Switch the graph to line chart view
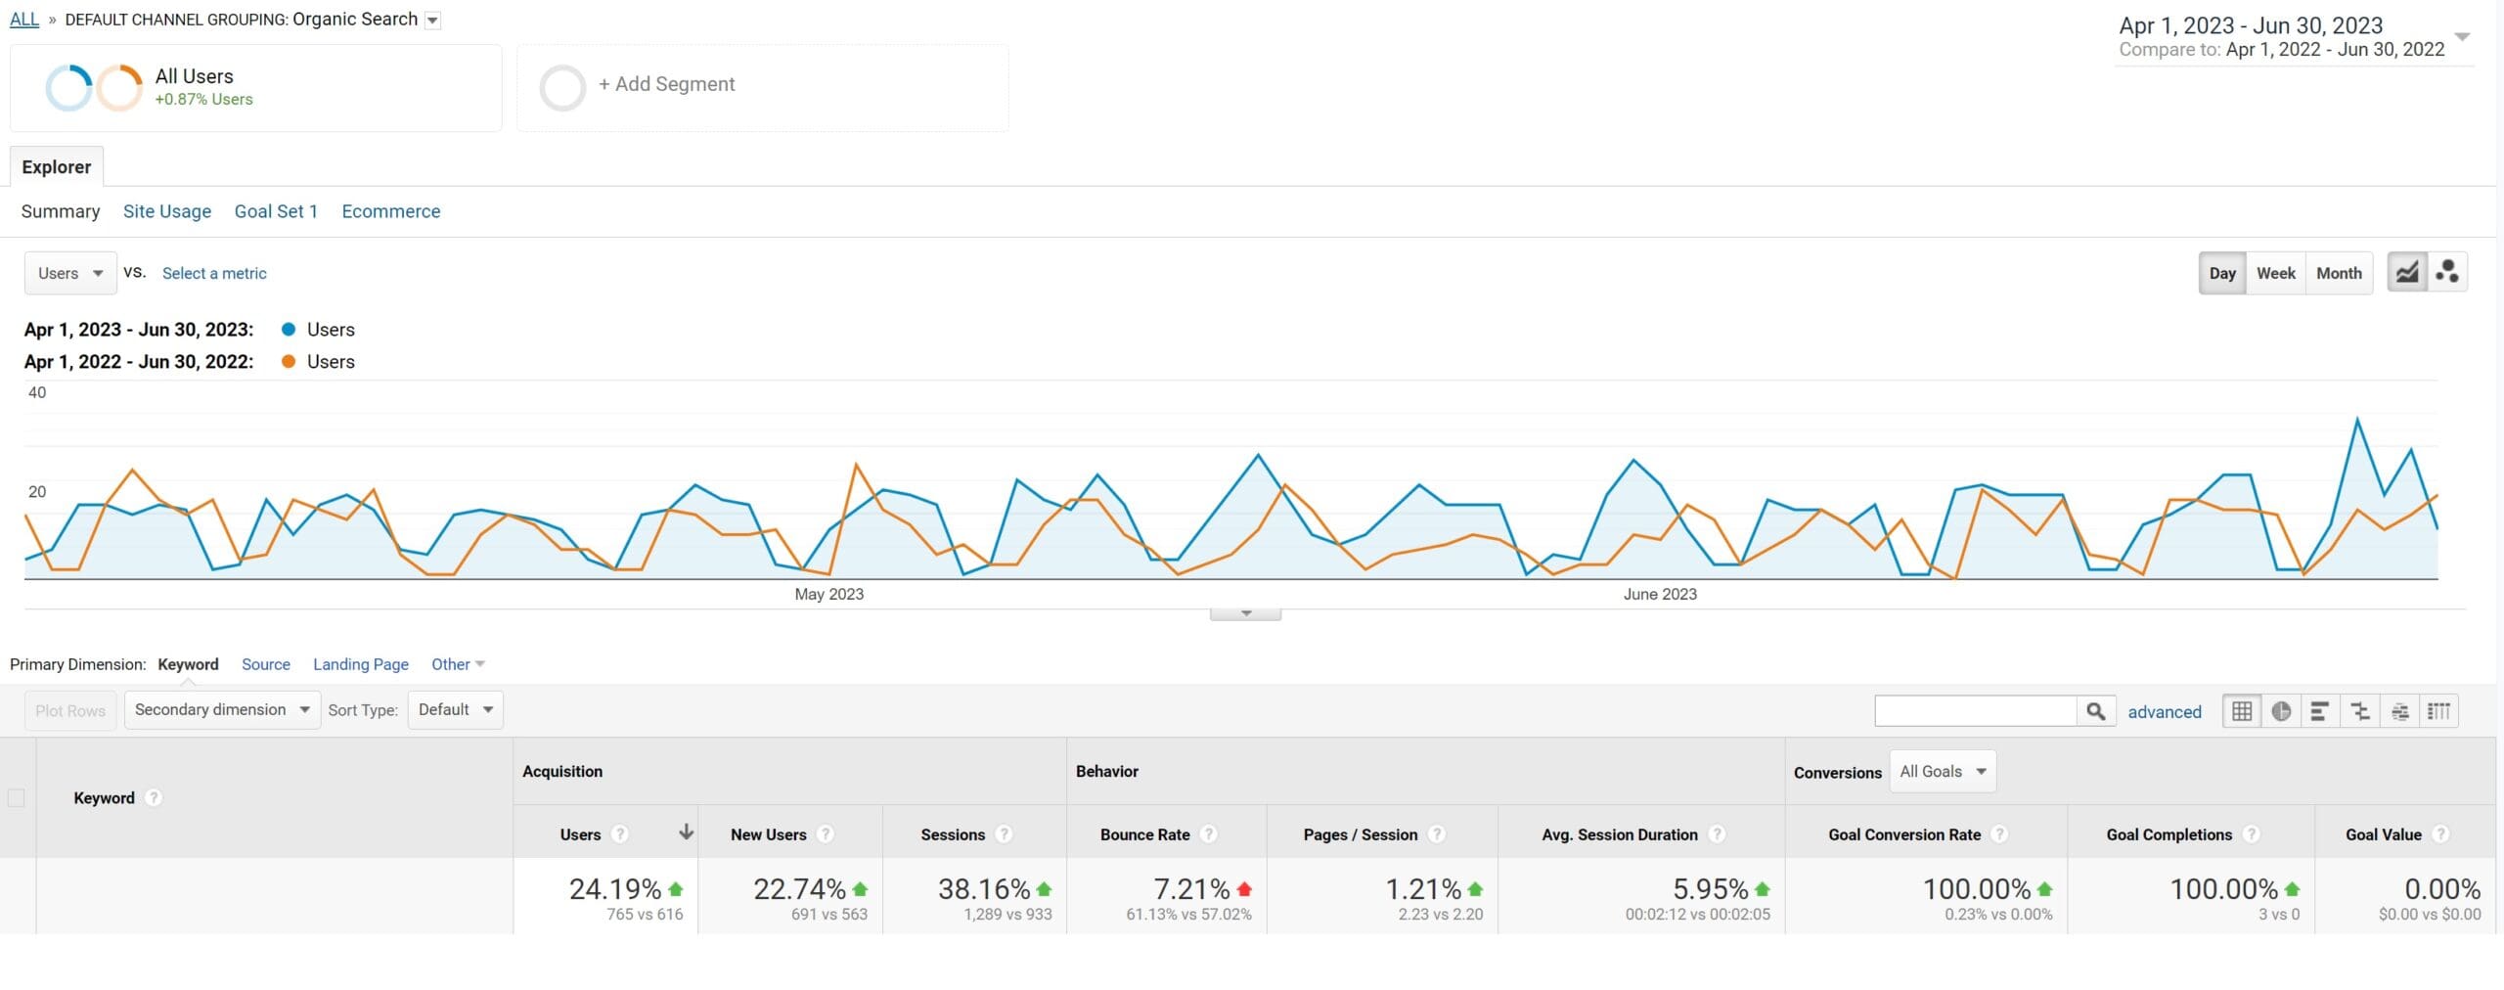This screenshot has height=990, width=2504. 2408,271
